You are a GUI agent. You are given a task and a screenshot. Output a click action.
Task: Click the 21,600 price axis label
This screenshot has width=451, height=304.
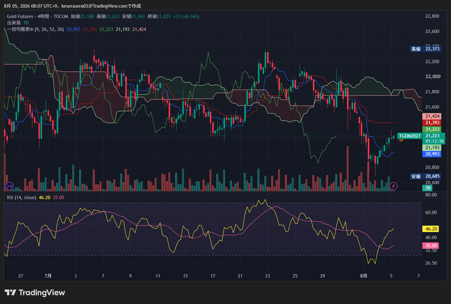432,107
